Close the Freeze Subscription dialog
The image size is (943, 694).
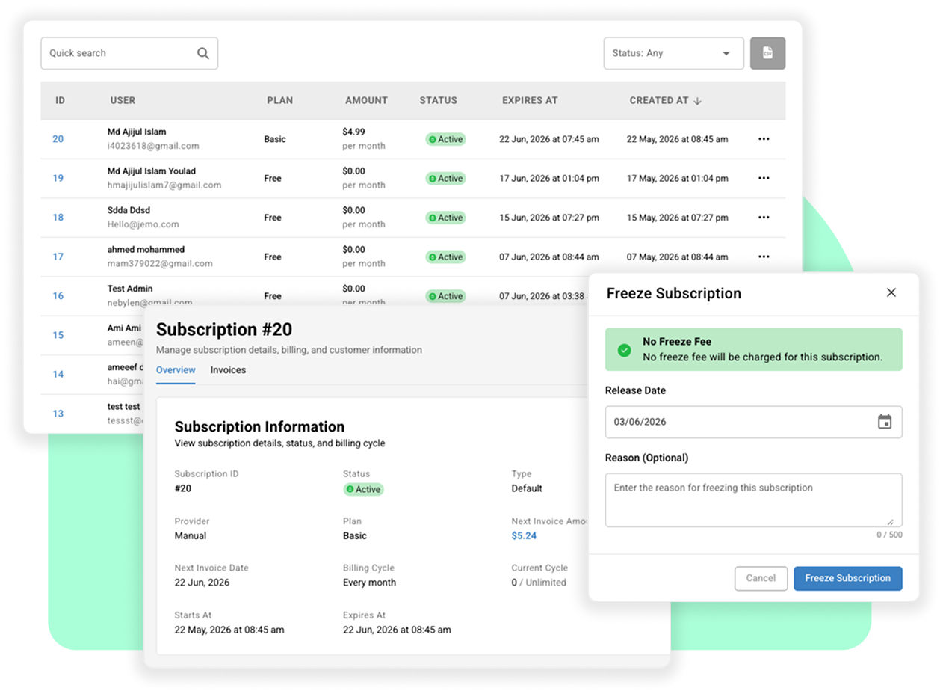click(x=891, y=293)
